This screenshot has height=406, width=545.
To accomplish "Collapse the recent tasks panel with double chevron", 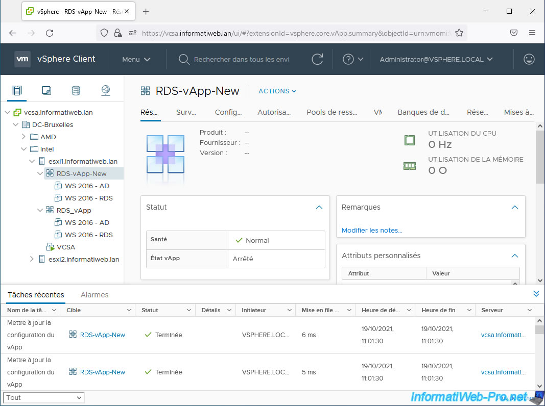I will pos(536,294).
